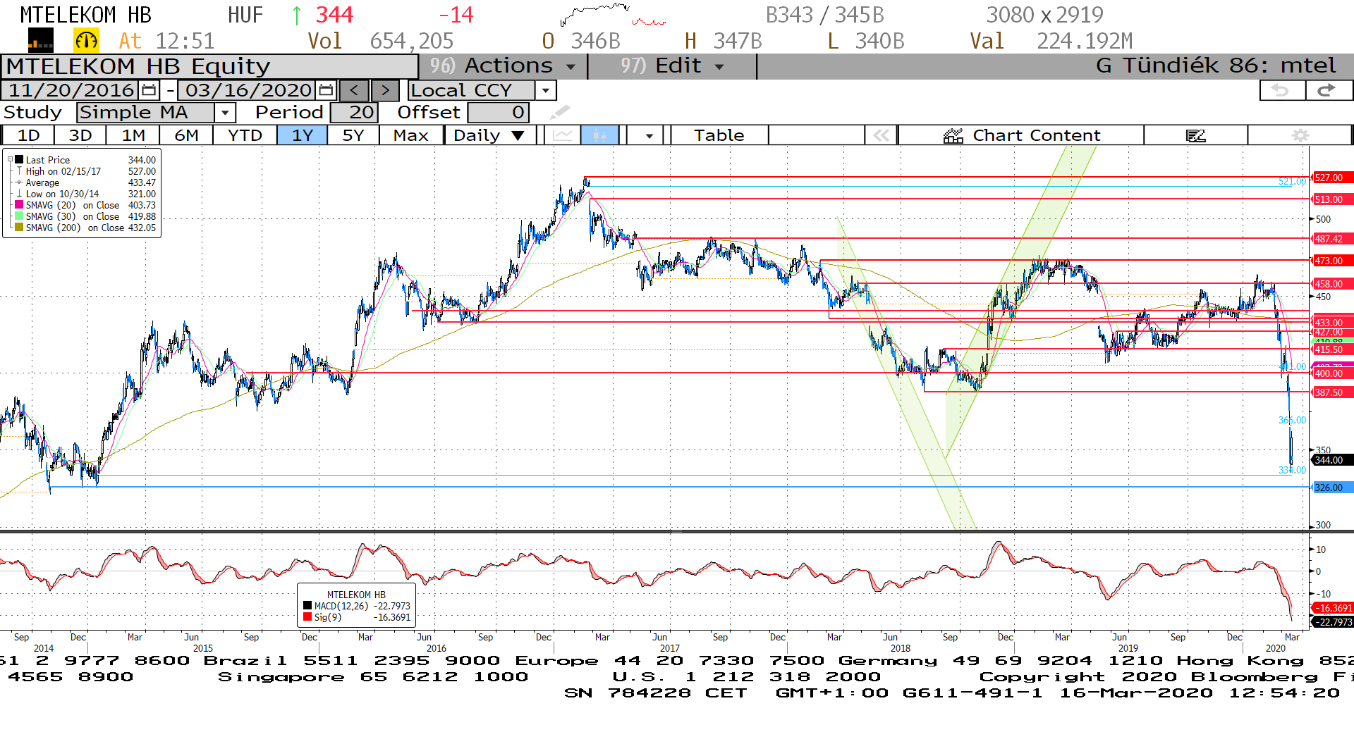Select the 3D time range tab
Screen dimensions: 1354x732
[80, 135]
